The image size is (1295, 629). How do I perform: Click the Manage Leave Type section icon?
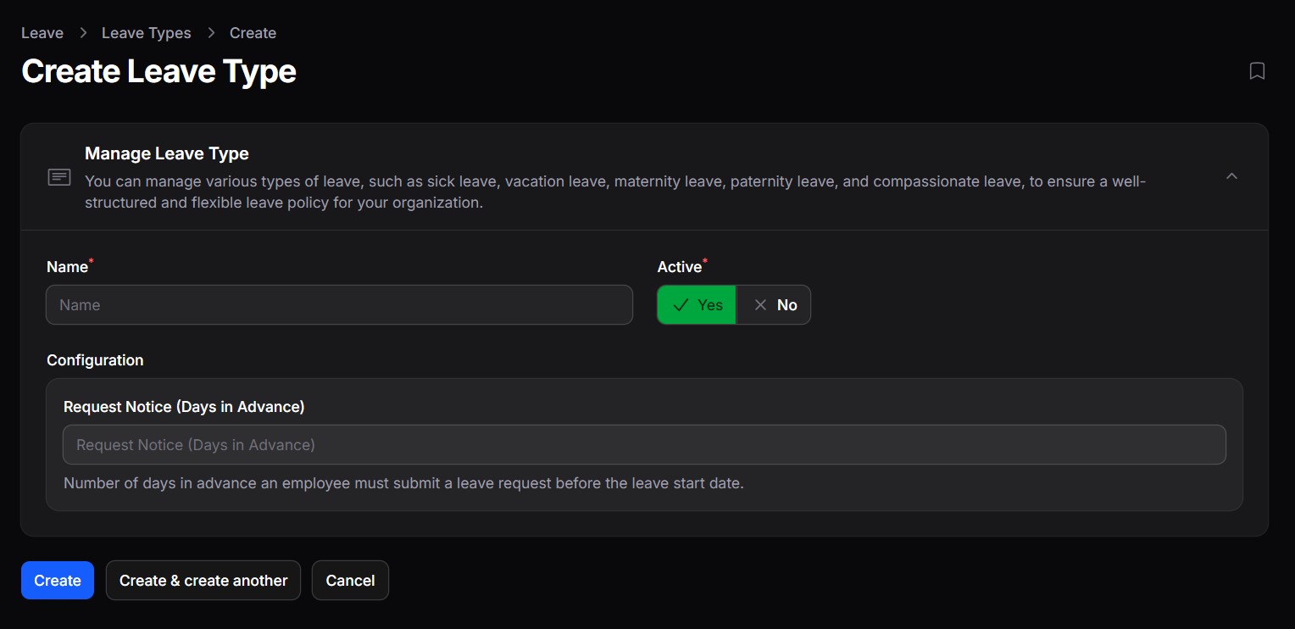click(x=59, y=177)
